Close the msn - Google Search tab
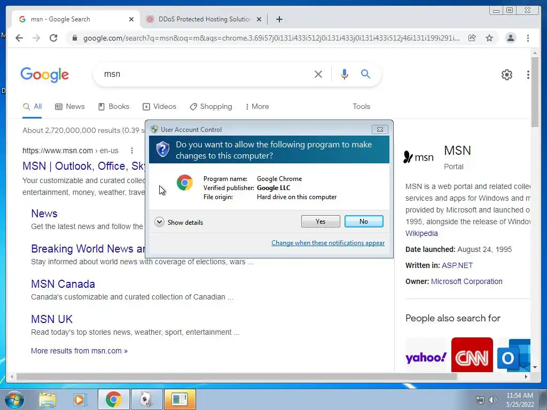 tap(131, 19)
